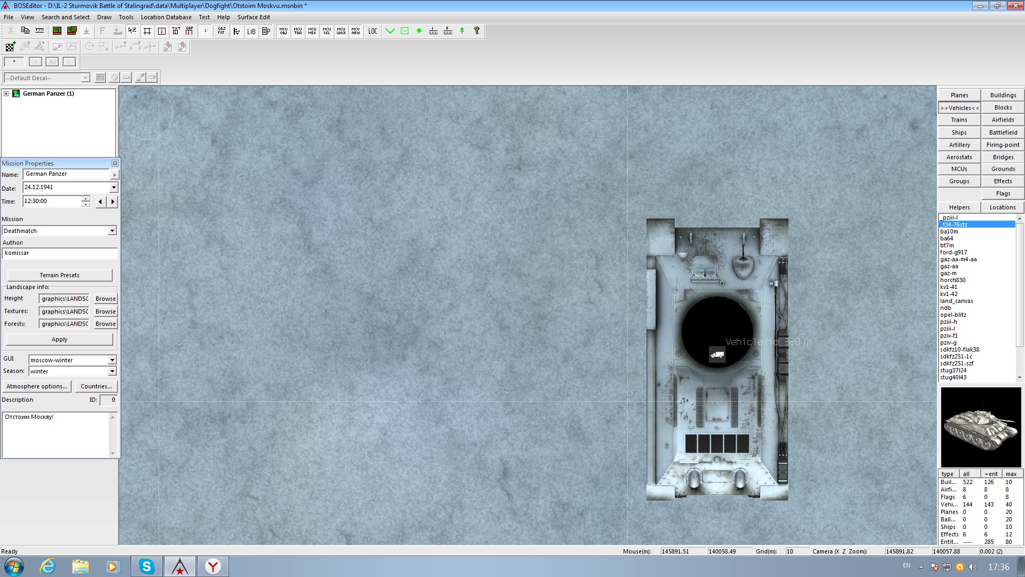Viewport: 1025px width, 577px height.
Task: Open Atmosphere options
Action: 37,386
